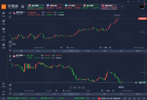Open chart type selector on DXY chart
The height and width of the screenshot is (100, 147).
point(10,85)
